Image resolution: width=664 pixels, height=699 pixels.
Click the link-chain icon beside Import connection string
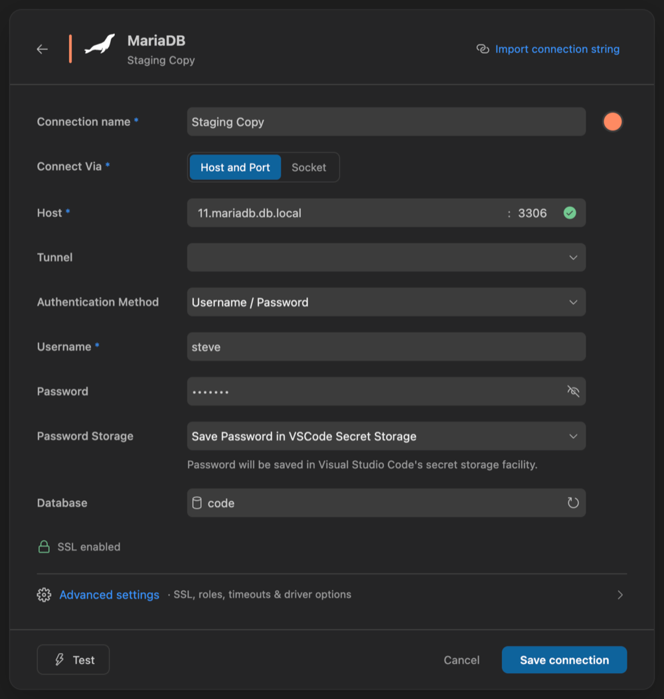click(483, 49)
